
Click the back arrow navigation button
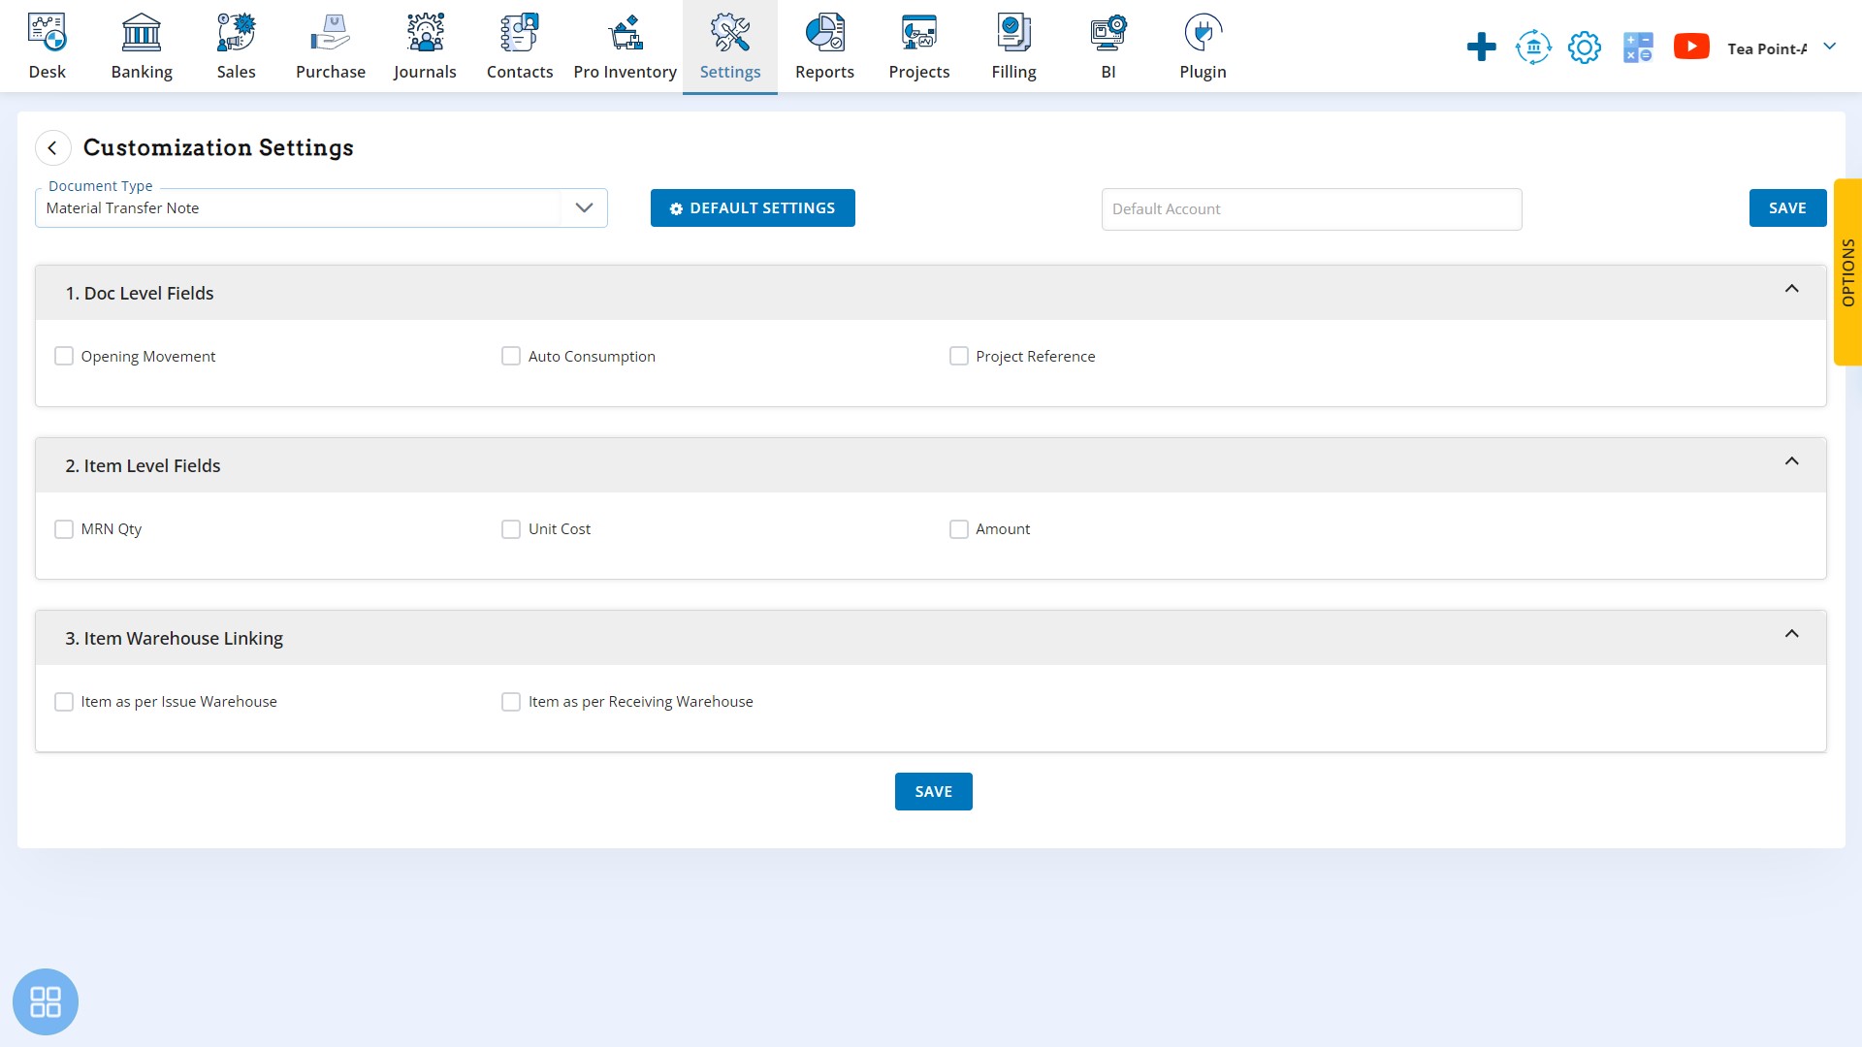tap(52, 147)
